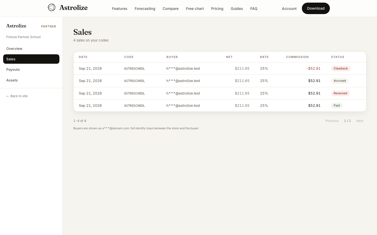
Task: Click ASTROSCHOOL code in the Reversed row
Action: [135, 93]
